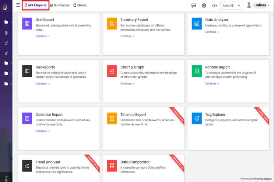Click 'Measure, monitor, or analyze all type' description

pyautogui.click(x=234, y=25)
